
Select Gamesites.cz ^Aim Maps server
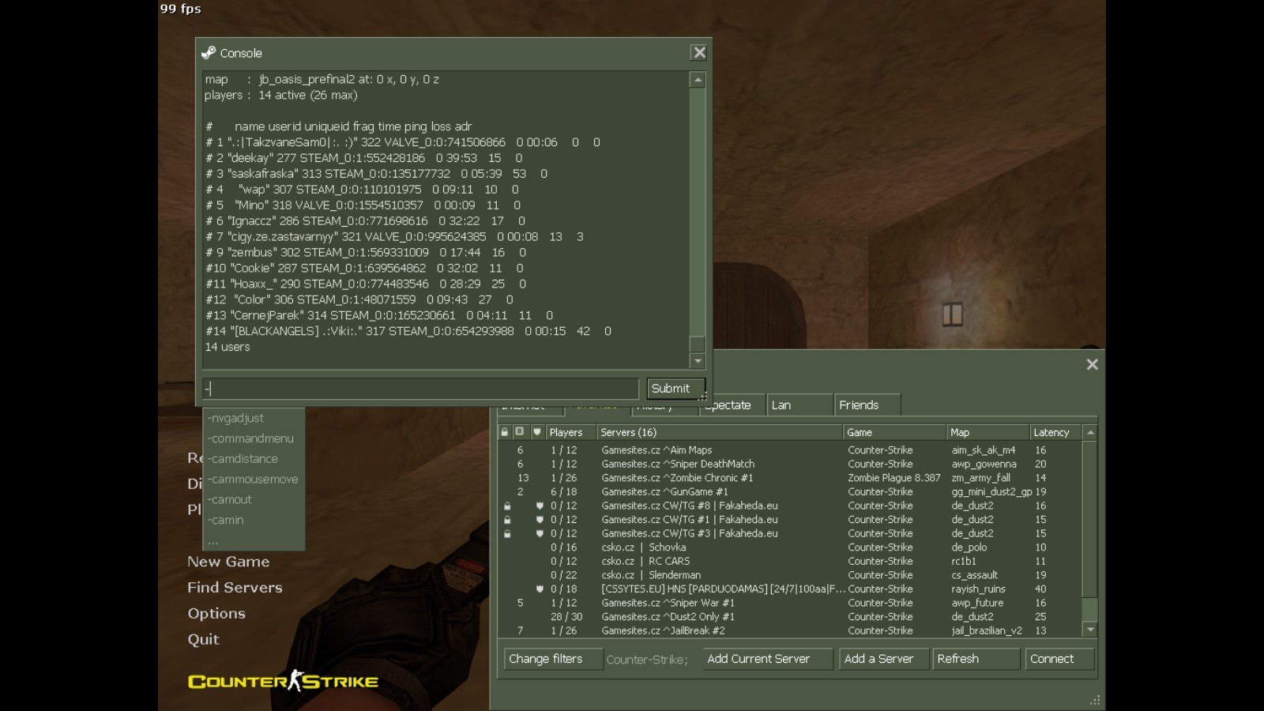point(790,450)
